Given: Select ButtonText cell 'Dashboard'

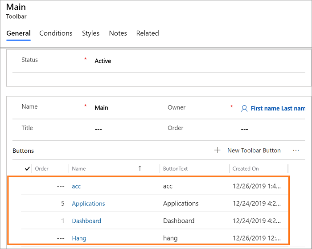Looking at the screenshot, I should 179,221.
